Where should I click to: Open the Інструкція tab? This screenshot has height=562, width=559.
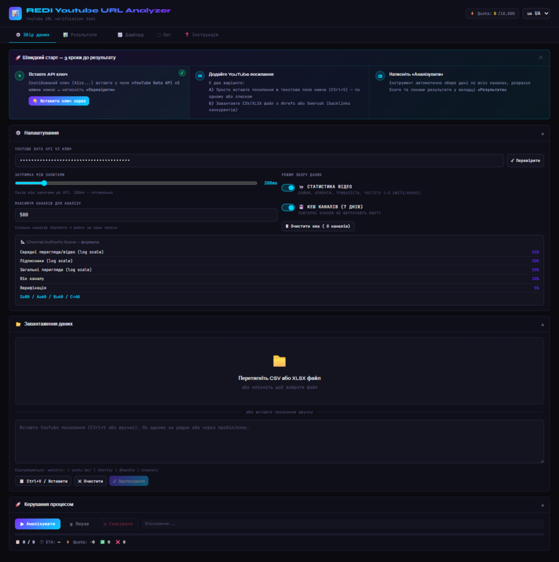pos(201,35)
